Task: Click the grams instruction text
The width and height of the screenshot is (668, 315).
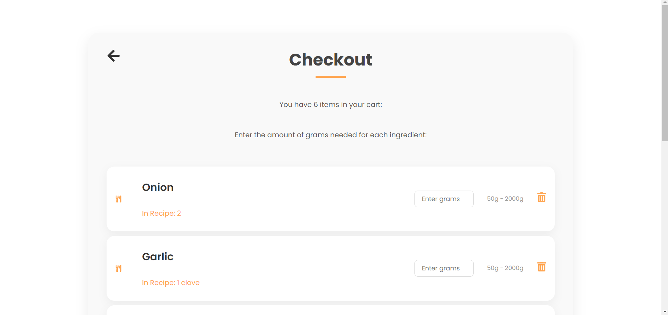Action: coord(331,135)
